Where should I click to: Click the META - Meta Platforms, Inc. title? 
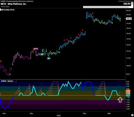point(14,4)
